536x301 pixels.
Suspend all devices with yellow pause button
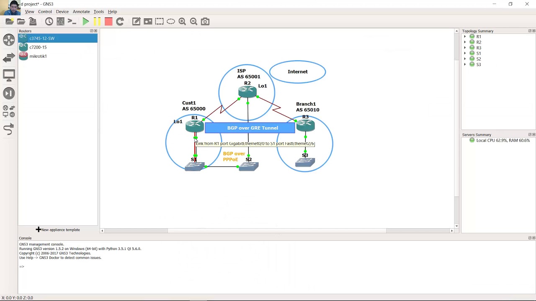[x=97, y=21]
